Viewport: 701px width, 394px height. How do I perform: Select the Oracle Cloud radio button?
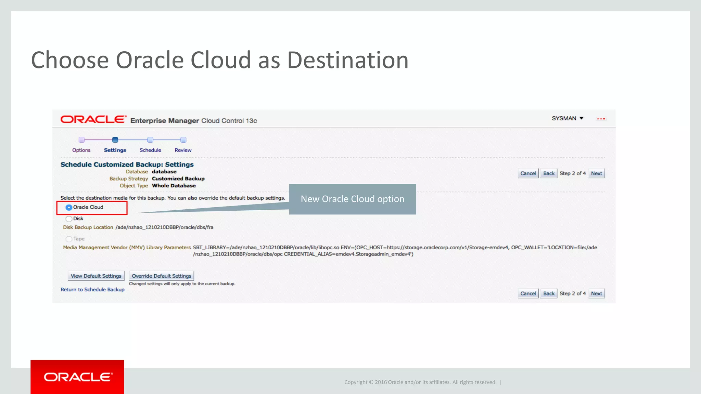[69, 208]
